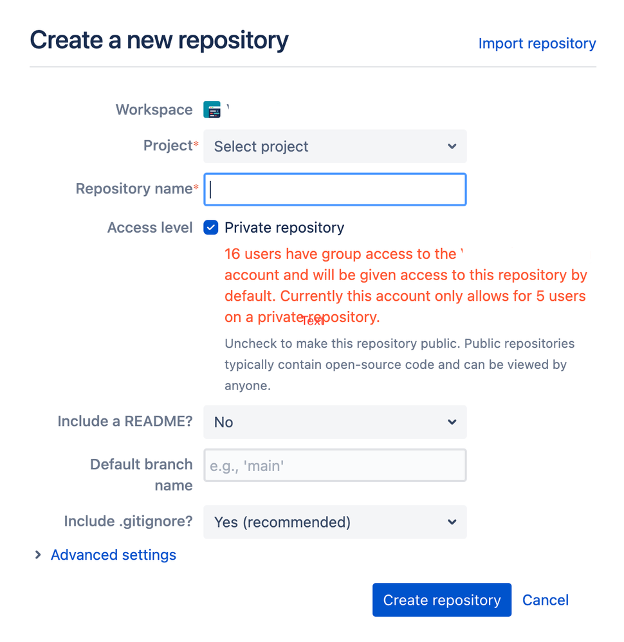
Task: Click the Cancel link
Action: coord(545,600)
